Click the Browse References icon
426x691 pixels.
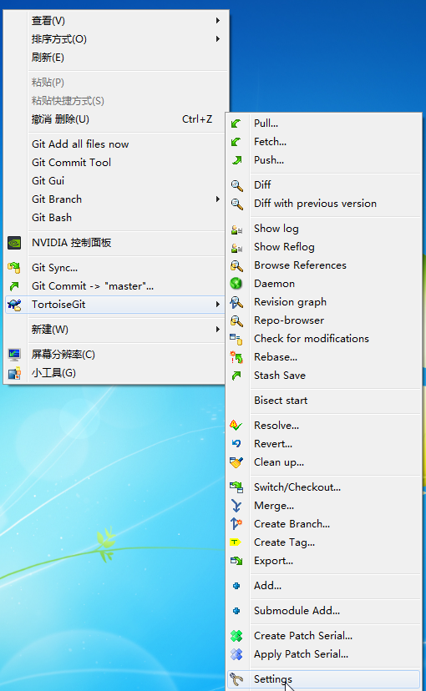[x=237, y=265]
